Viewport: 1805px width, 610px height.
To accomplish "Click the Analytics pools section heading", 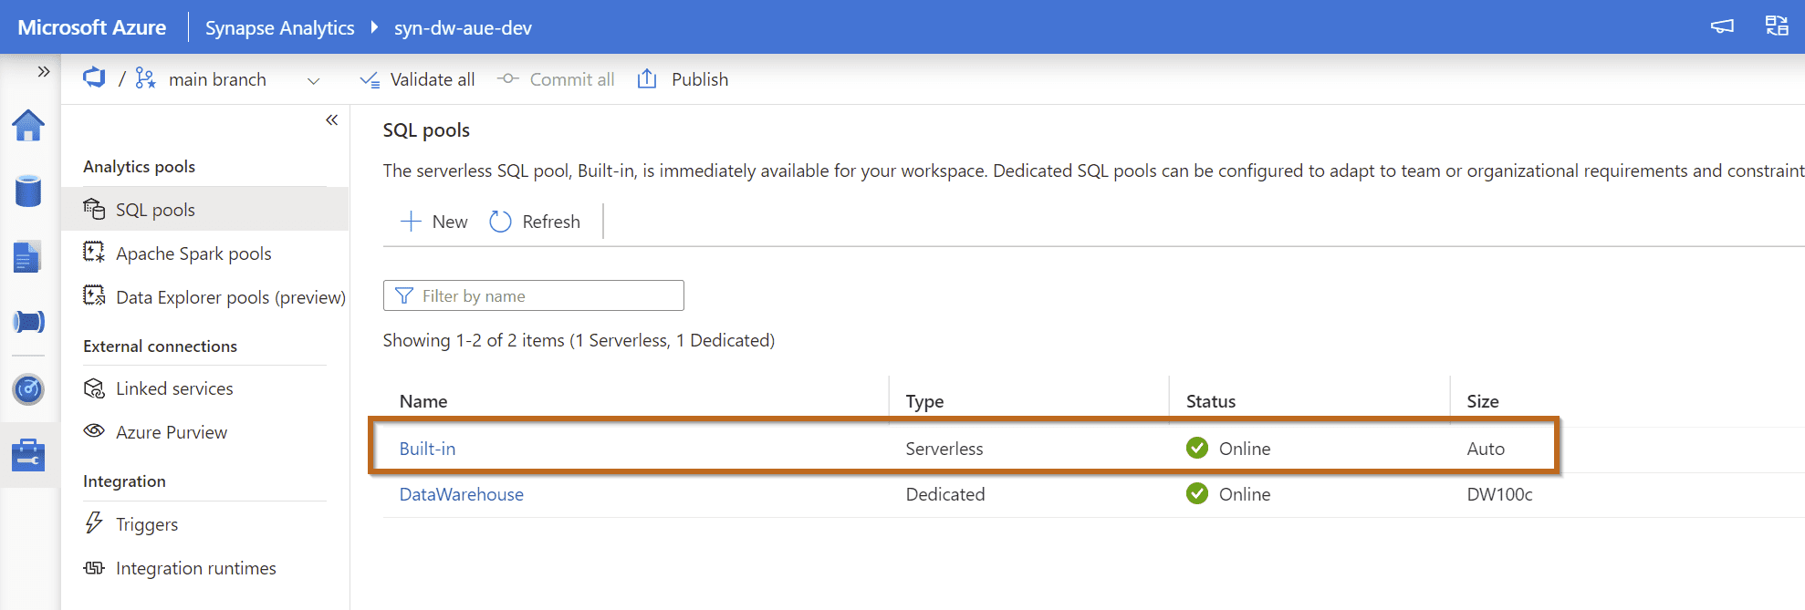I will point(139,166).
